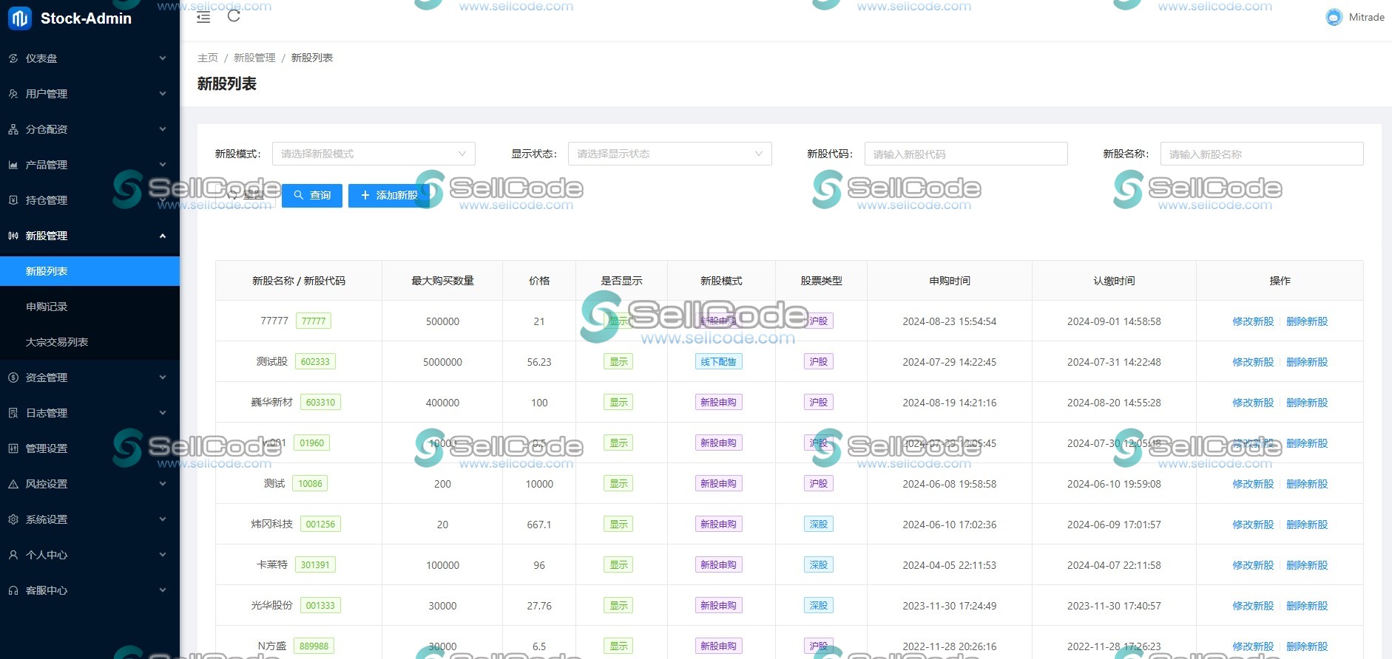The width and height of the screenshot is (1392, 659).
Task: Open 申购记录 submenu item
Action: 89,307
